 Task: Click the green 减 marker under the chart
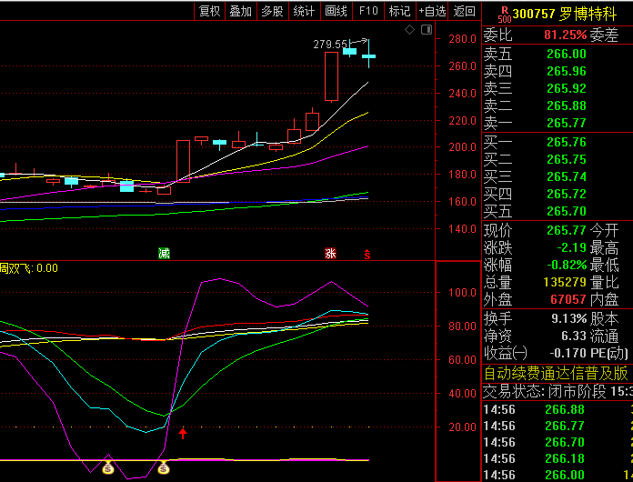pos(164,253)
